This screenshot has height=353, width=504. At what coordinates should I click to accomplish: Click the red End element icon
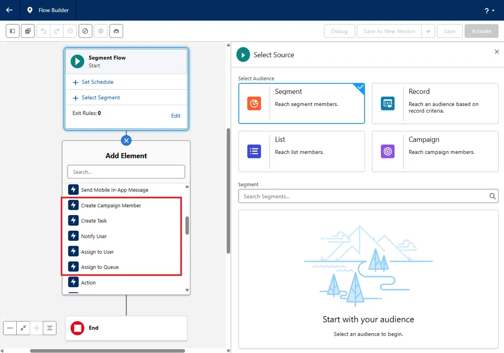pos(77,328)
